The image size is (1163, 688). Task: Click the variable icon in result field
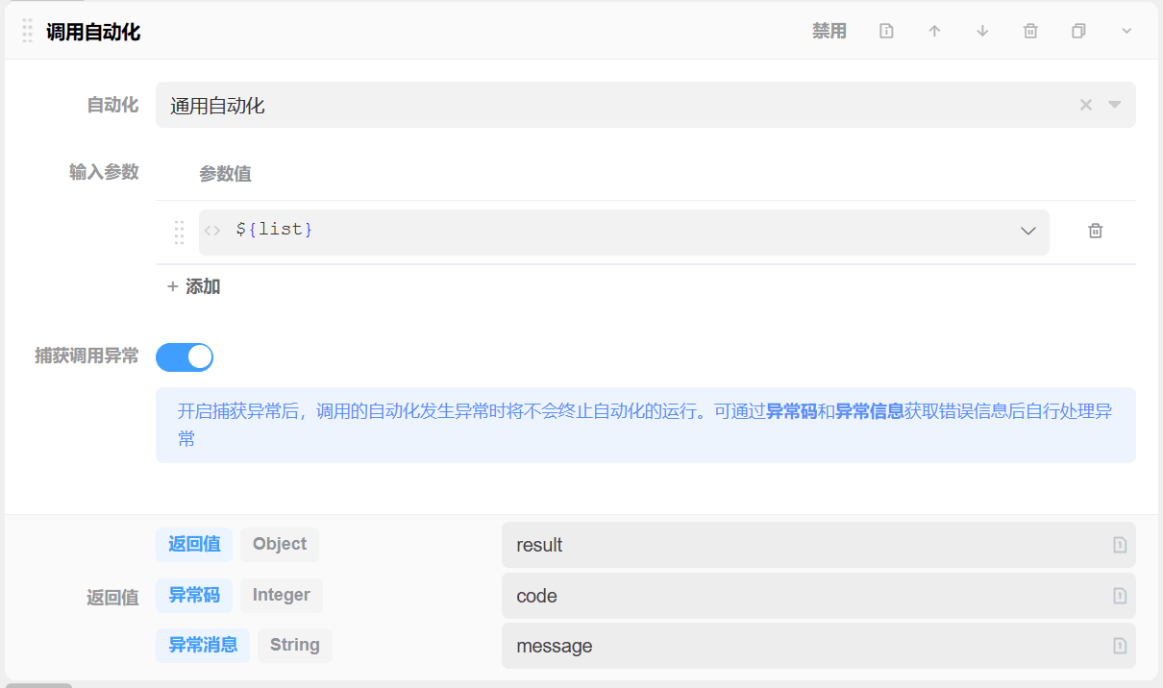pyautogui.click(x=1120, y=545)
